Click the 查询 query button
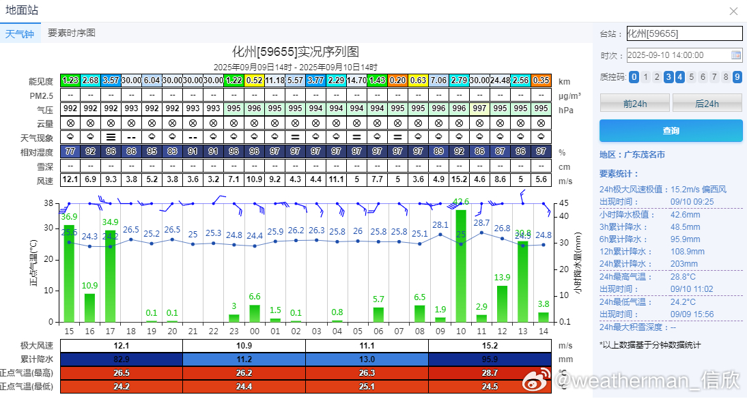 tap(671, 130)
